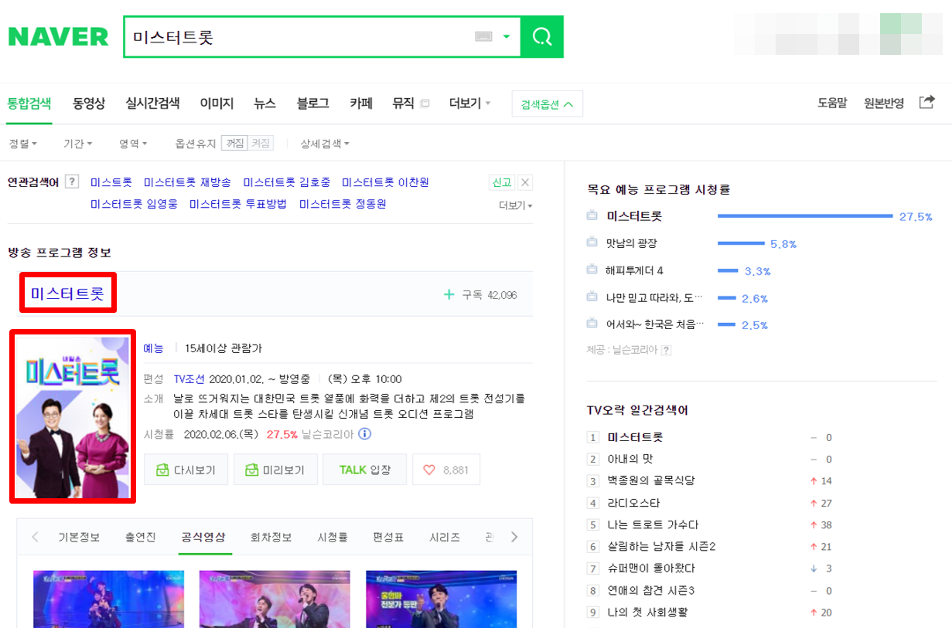This screenshot has width=952, height=628.
Task: Expand the 더보기 tab dropdown
Action: pyautogui.click(x=469, y=103)
